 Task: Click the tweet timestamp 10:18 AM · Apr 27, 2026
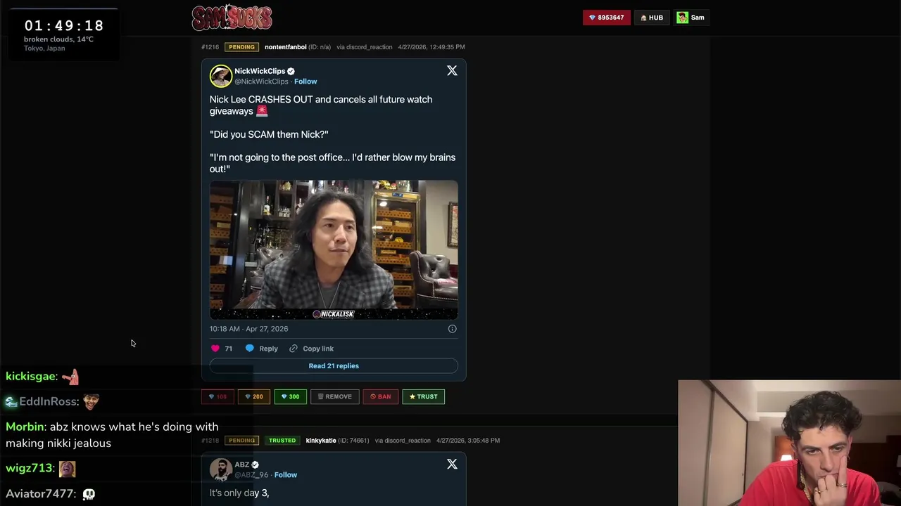(248, 329)
